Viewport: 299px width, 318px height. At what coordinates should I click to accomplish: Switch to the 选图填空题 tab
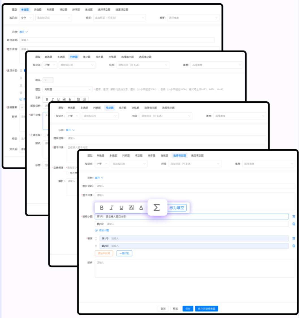[x=197, y=155]
